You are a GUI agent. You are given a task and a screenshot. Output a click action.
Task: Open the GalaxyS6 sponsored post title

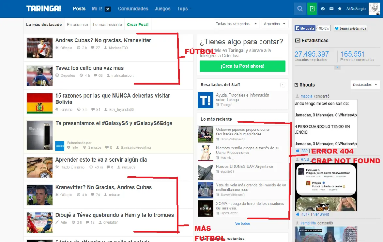[114, 123]
